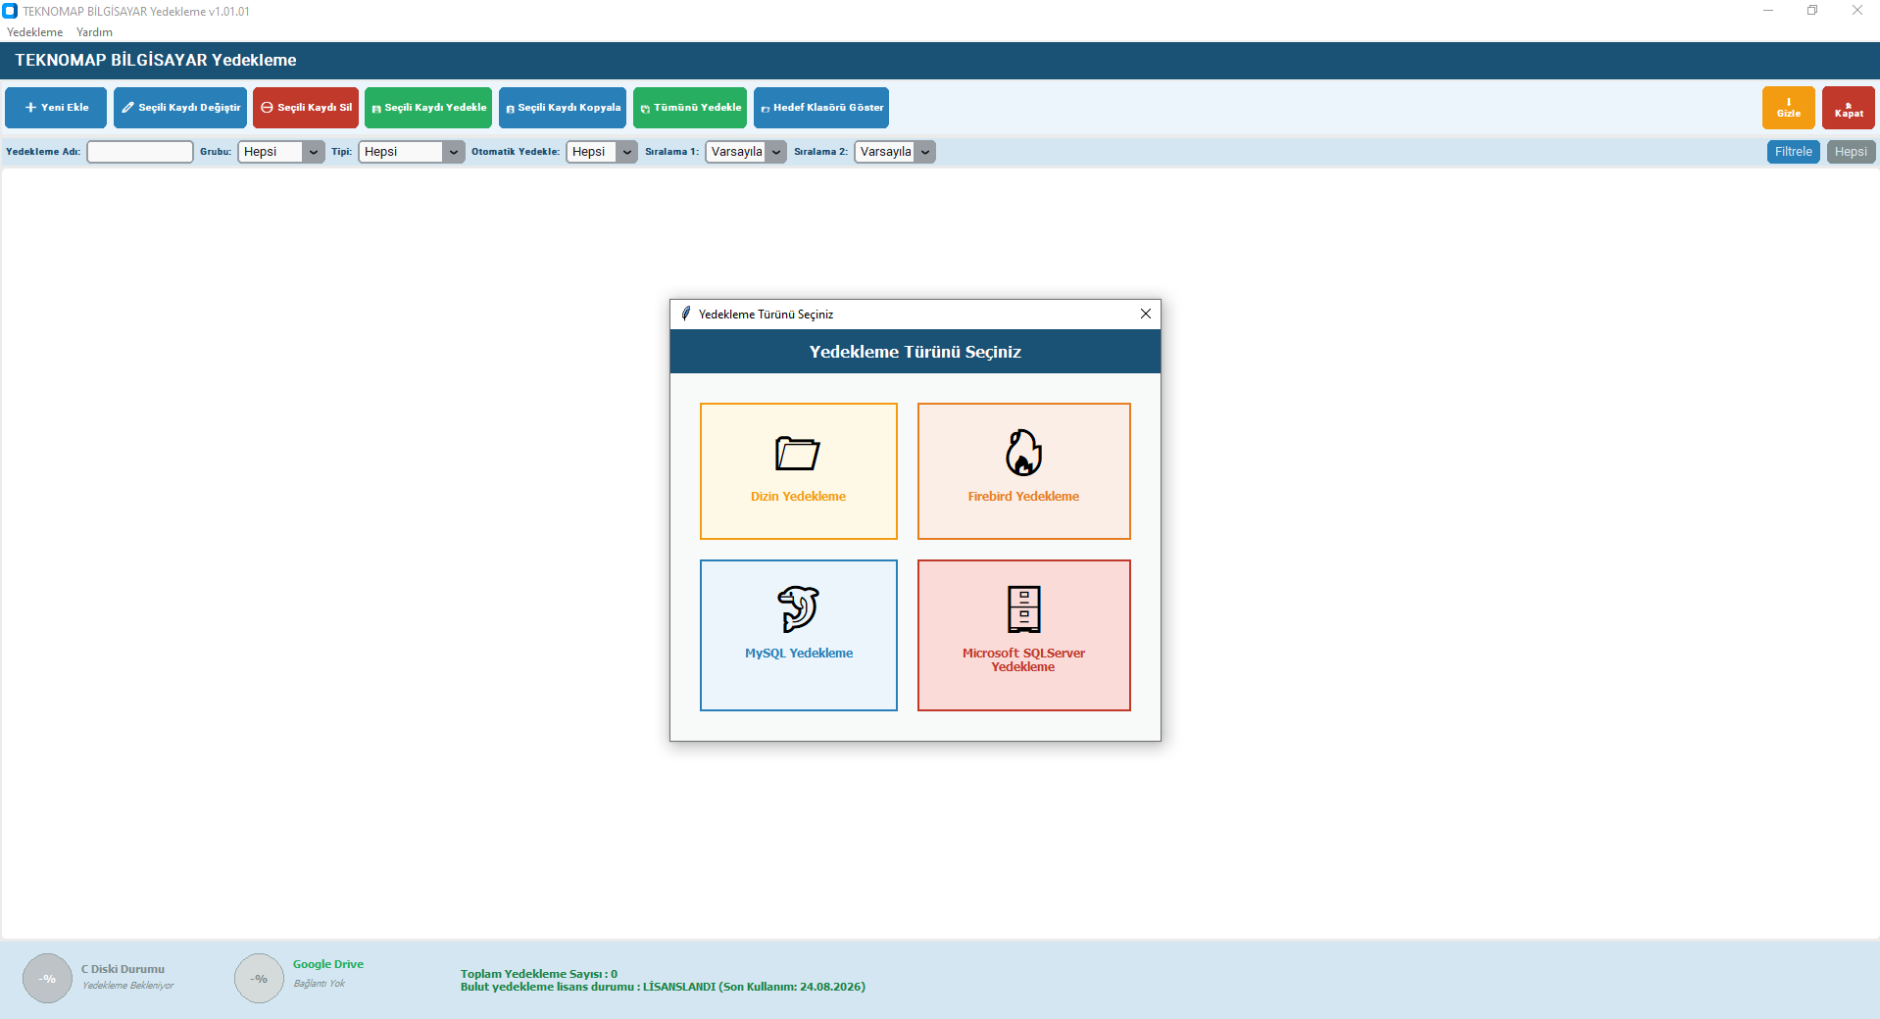The width and height of the screenshot is (1880, 1019).
Task: Click the Toplam Yedekleme Sayısı text
Action: (539, 974)
